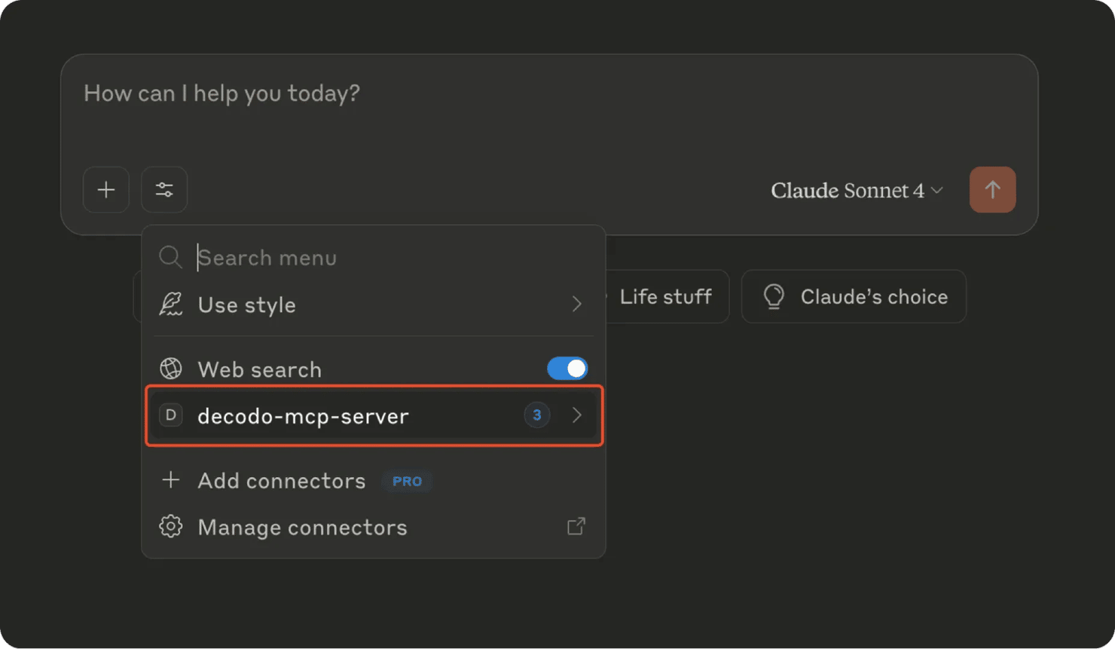Click the lightbulb icon in Claude's choice
The height and width of the screenshot is (649, 1115).
click(774, 296)
